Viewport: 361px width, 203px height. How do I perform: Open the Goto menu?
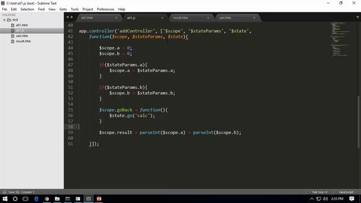(x=63, y=9)
